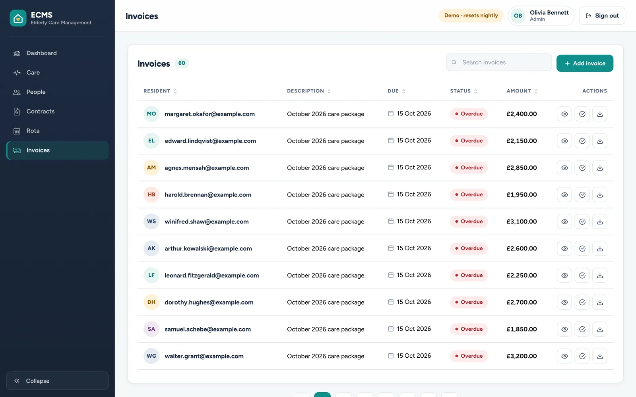The width and height of the screenshot is (636, 397).
Task: Open Olivia Bennett profile menu
Action: click(541, 16)
